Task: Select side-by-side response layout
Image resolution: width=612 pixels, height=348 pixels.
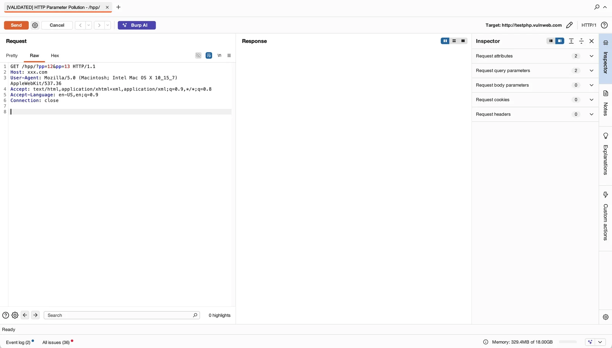Action: click(445, 41)
